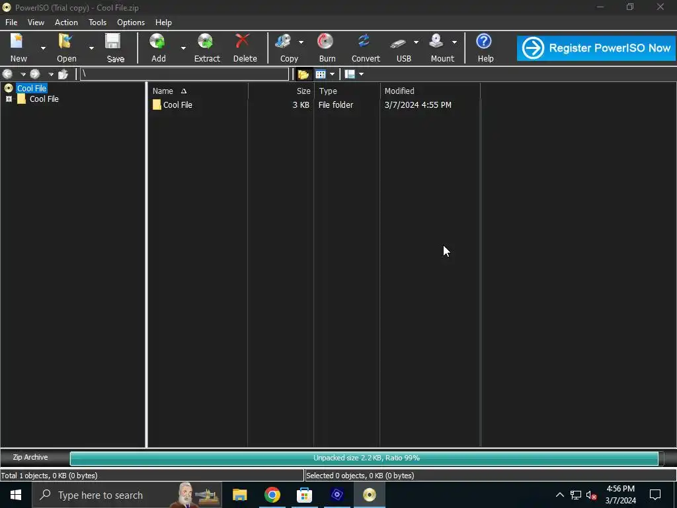Click 'Total 1 objects' status bar text

click(x=49, y=476)
